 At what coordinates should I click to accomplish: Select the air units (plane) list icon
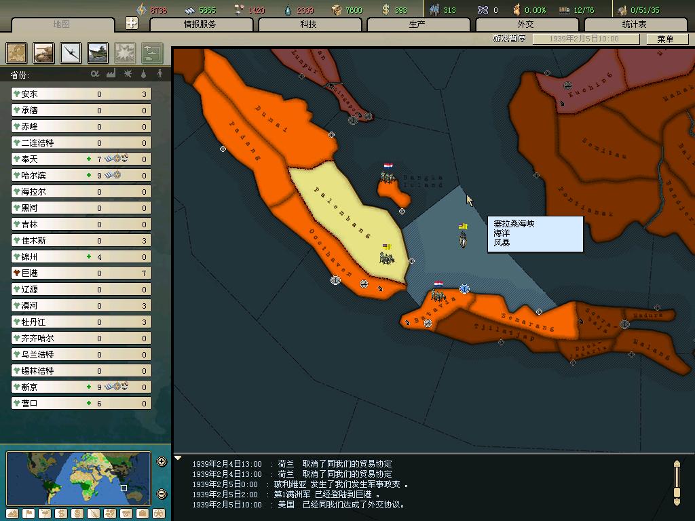[x=71, y=53]
